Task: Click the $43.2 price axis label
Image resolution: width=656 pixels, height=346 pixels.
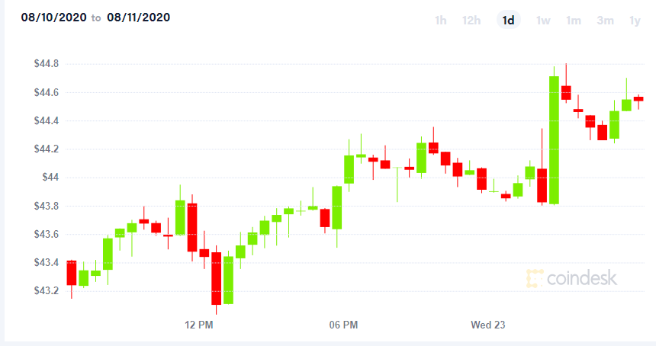Action: (x=47, y=290)
